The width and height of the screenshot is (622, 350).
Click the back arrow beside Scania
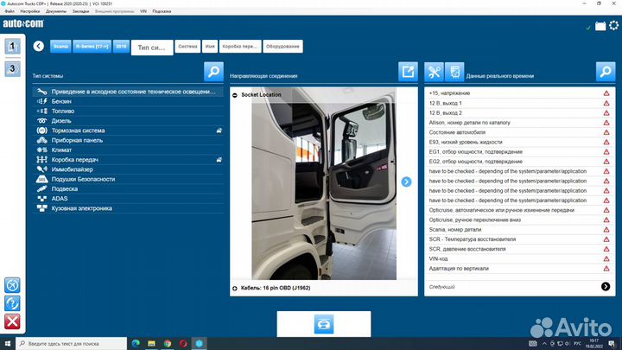(38, 46)
